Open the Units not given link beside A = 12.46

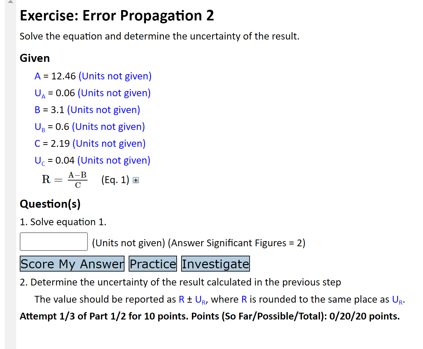[115, 76]
